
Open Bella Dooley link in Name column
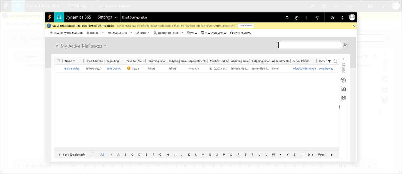[x=72, y=69]
